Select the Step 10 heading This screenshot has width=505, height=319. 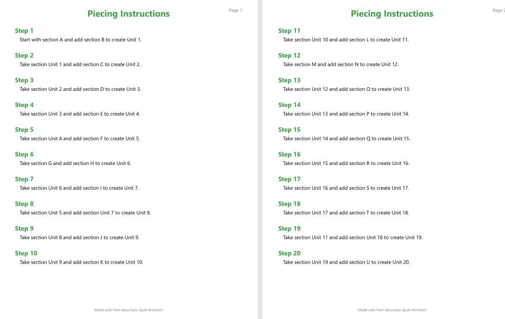(x=26, y=253)
